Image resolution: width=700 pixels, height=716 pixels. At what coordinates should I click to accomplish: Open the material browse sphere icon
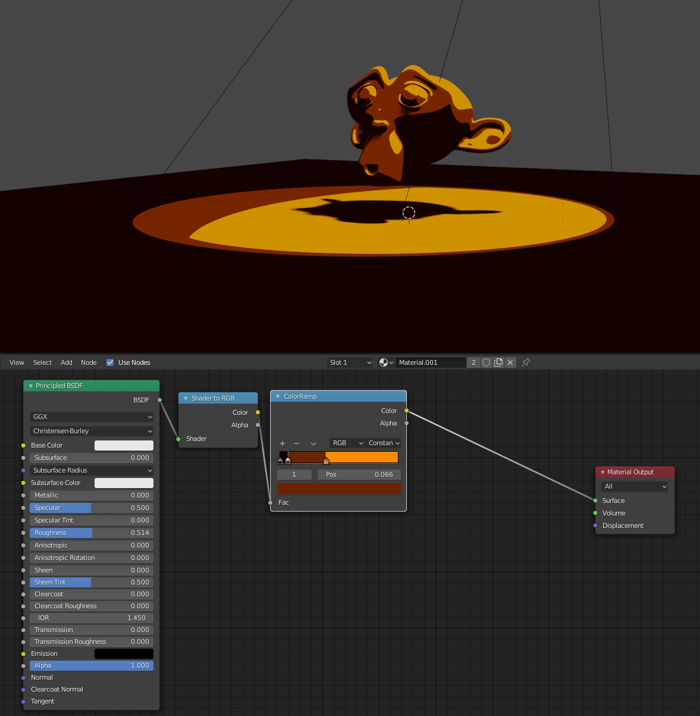(x=387, y=362)
